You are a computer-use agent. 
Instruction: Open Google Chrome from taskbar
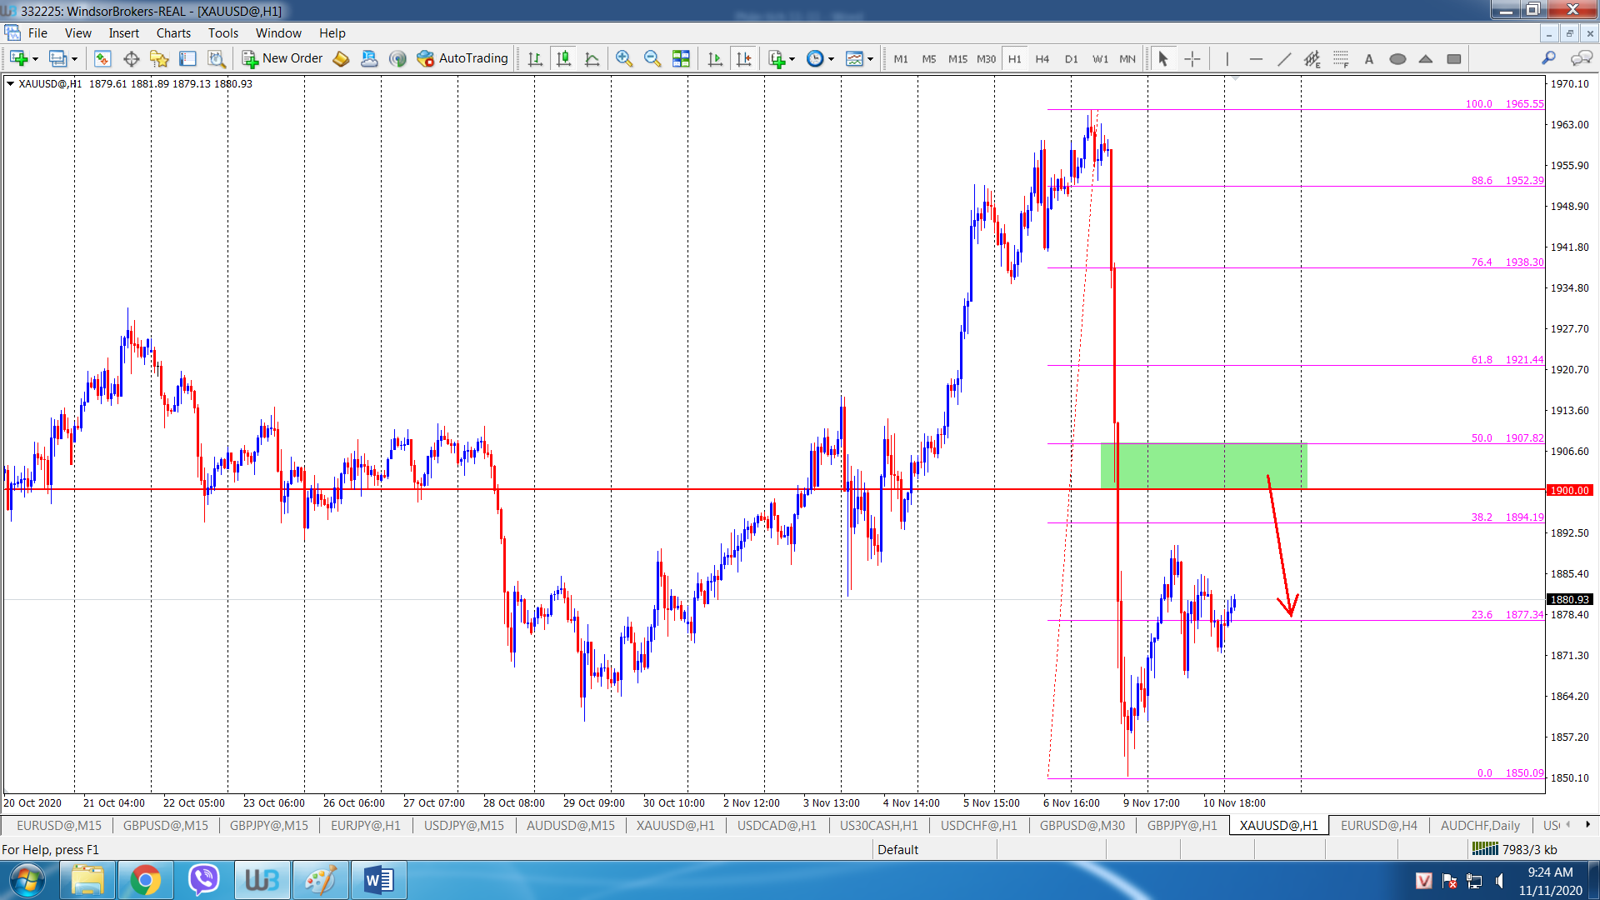pos(145,880)
